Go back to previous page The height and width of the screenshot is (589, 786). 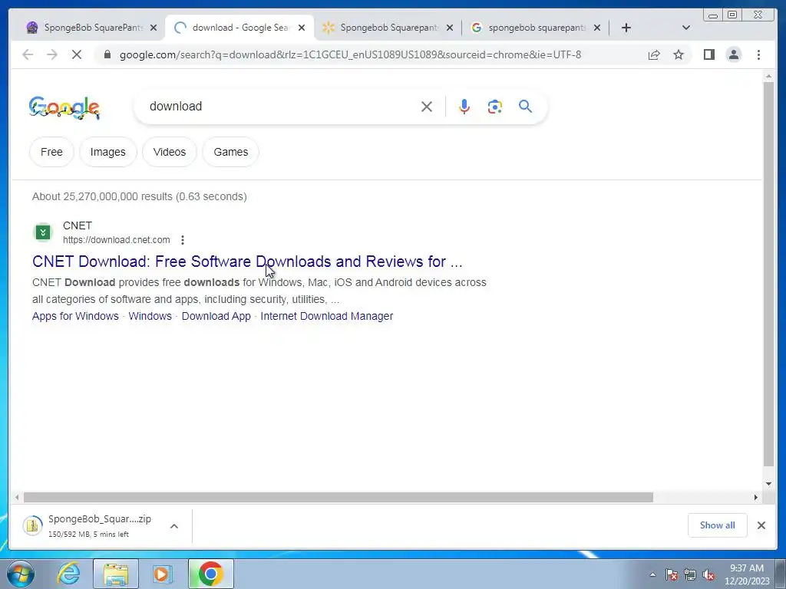click(x=28, y=54)
